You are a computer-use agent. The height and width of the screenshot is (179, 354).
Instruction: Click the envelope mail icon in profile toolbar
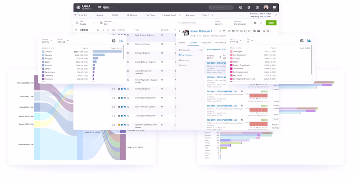click(258, 31)
